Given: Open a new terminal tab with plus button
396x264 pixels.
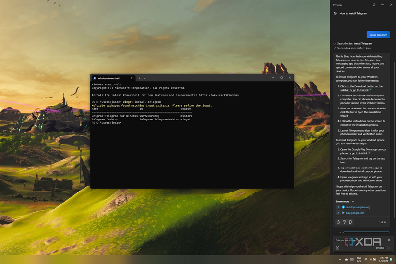Looking at the screenshot, I should 139,78.
